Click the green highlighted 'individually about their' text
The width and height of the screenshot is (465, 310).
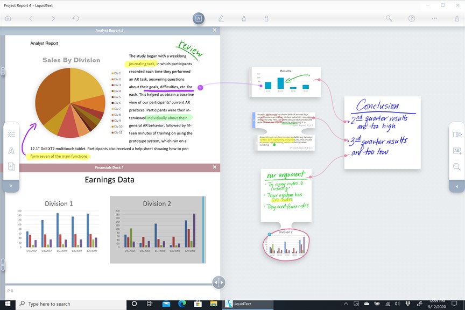point(167,118)
